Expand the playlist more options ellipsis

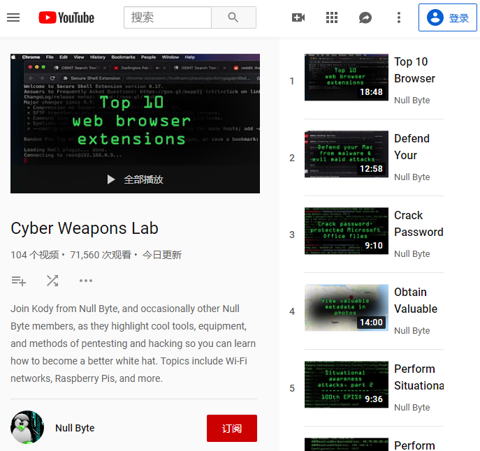[x=86, y=281]
